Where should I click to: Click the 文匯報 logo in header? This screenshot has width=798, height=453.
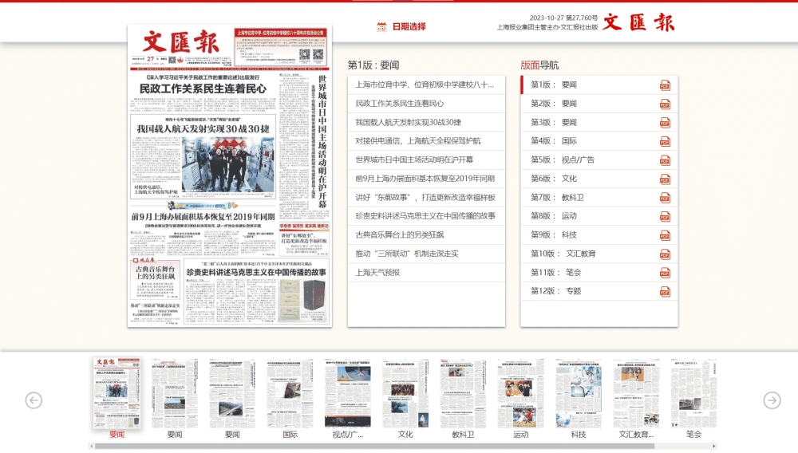point(638,22)
